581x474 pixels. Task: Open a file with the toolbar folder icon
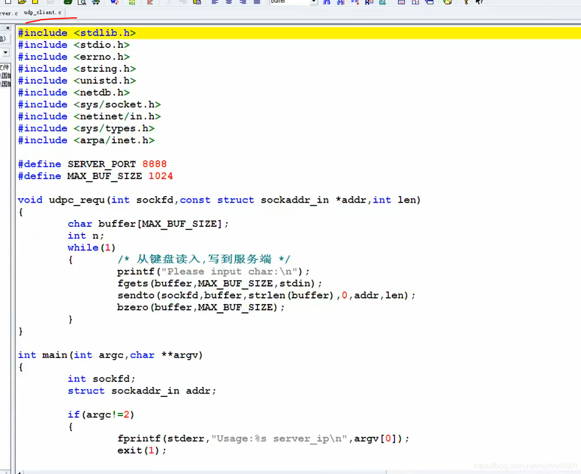(x=22, y=2)
